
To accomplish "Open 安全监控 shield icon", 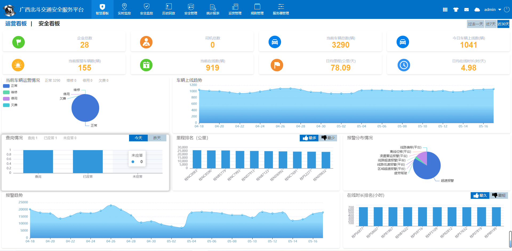I will point(146,7).
